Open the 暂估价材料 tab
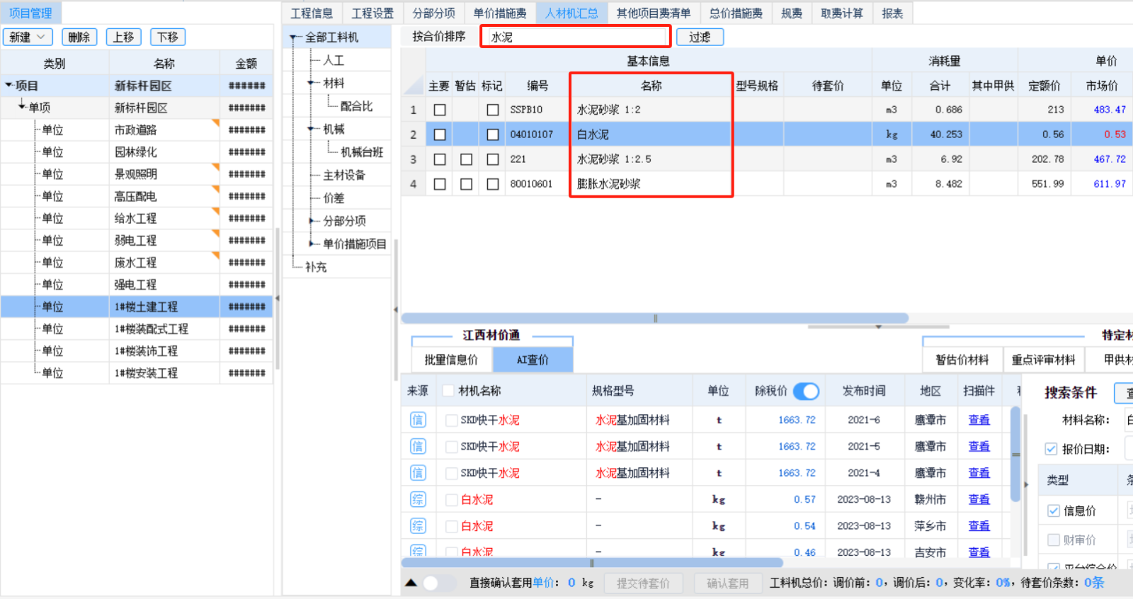Image resolution: width=1133 pixels, height=599 pixels. [962, 360]
